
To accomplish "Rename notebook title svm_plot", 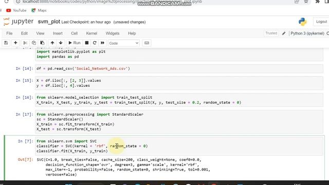I will [x=49, y=22].
